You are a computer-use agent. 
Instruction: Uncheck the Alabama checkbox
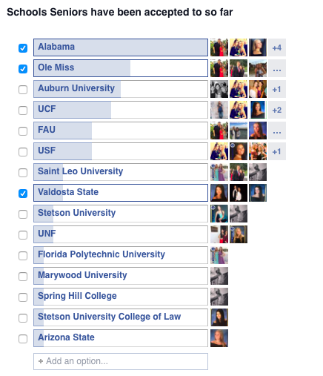click(x=23, y=48)
